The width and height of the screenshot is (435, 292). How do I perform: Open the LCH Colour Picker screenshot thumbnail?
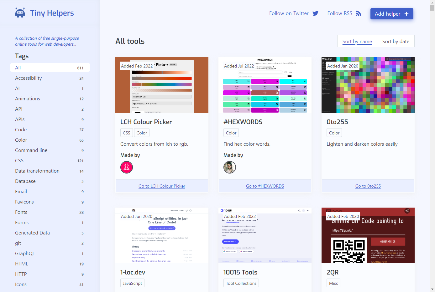point(162,85)
